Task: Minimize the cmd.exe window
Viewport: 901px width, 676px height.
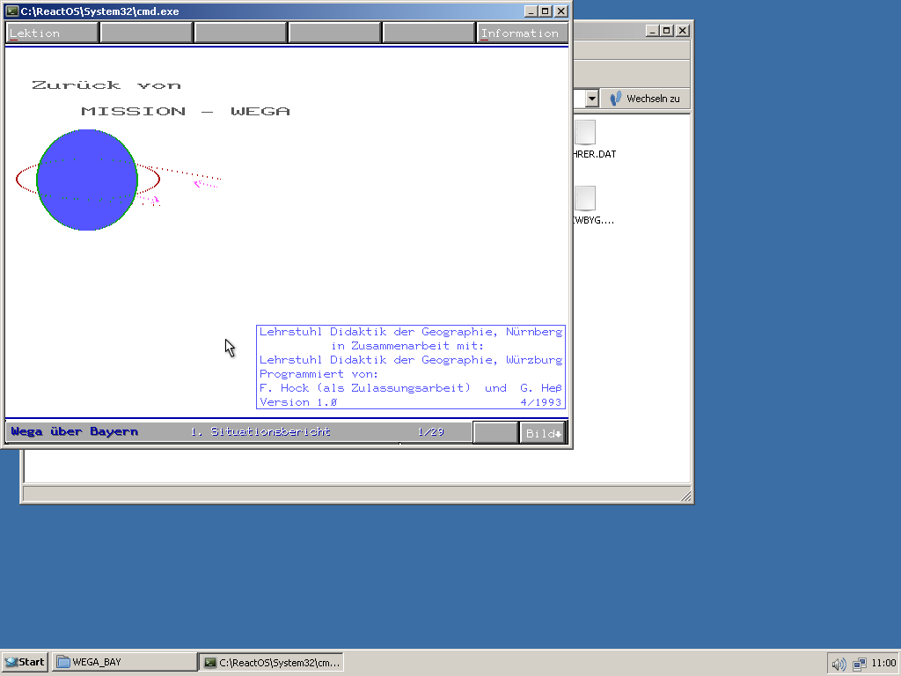Action: (531, 11)
